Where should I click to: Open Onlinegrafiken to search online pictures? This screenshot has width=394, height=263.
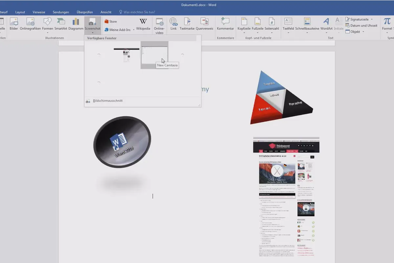(x=30, y=24)
